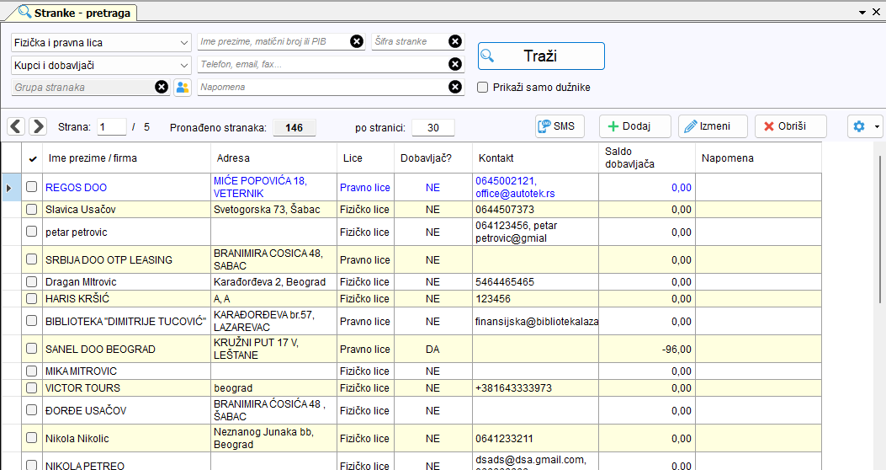Image resolution: width=886 pixels, height=470 pixels.
Task: Click the Obriši button
Action: (791, 126)
